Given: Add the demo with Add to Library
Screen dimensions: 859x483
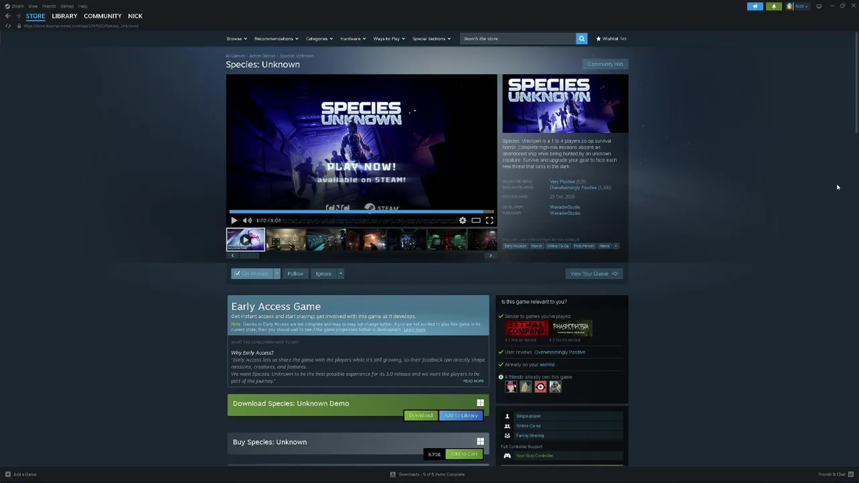Looking at the screenshot, I should 460,416.
